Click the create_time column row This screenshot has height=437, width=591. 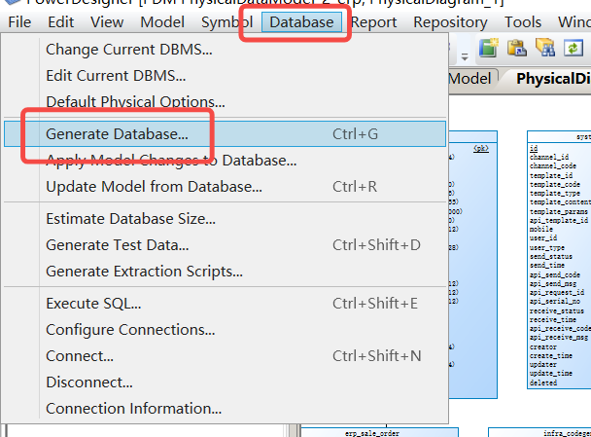551,356
